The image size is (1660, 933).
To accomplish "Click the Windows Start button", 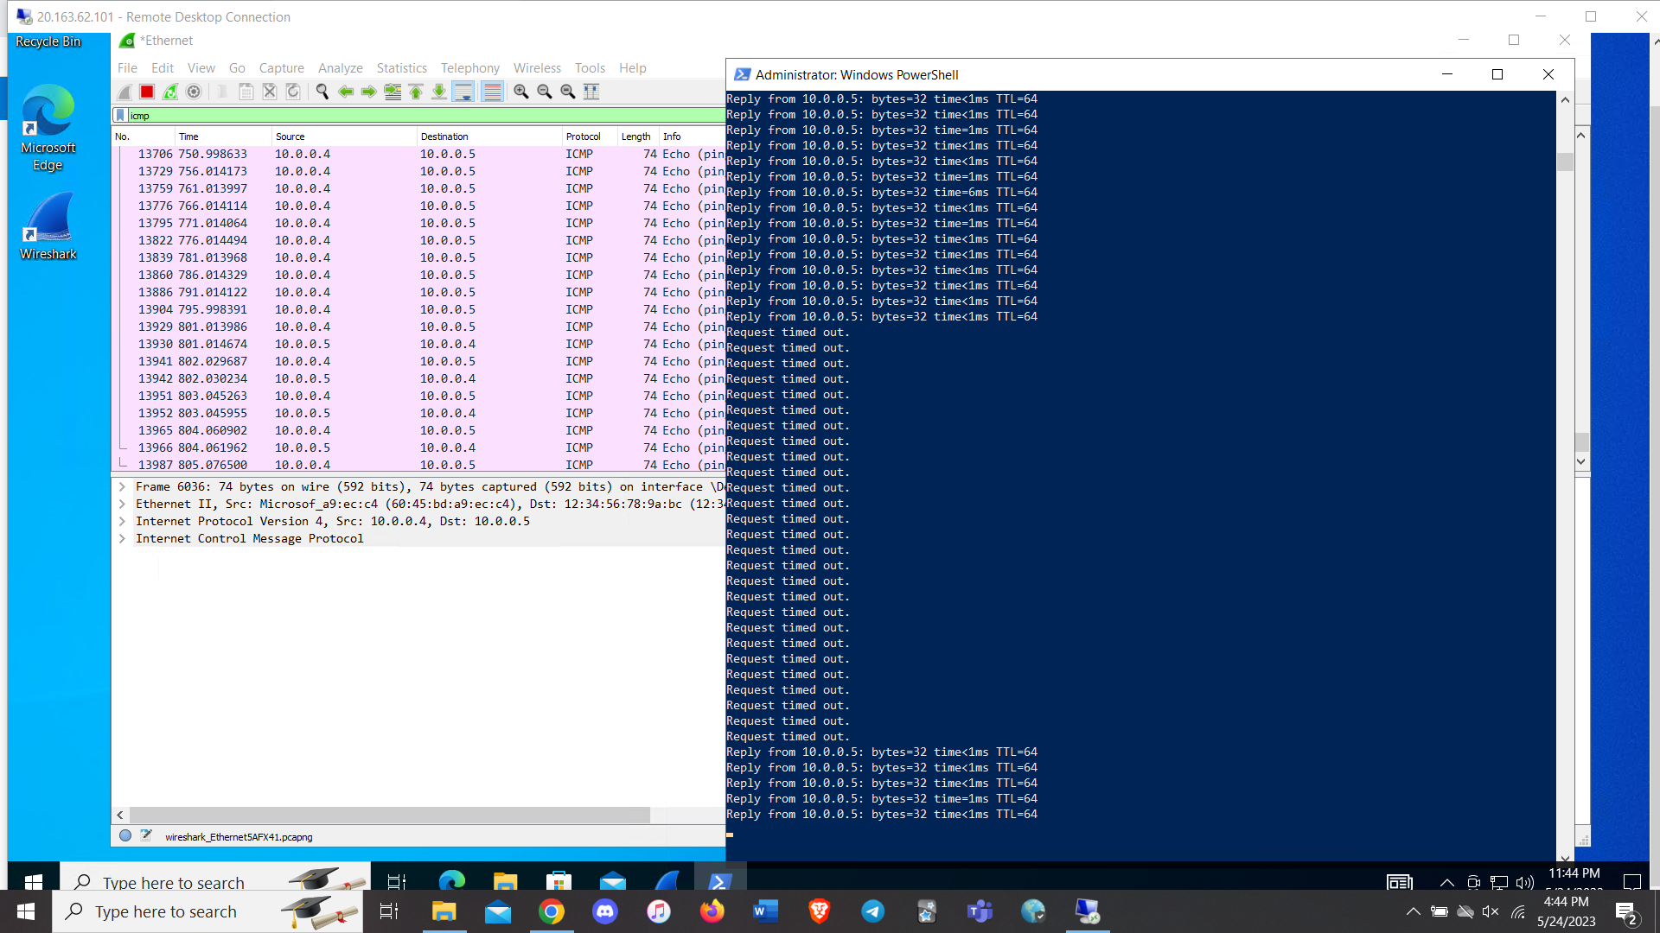I will pos(25,911).
